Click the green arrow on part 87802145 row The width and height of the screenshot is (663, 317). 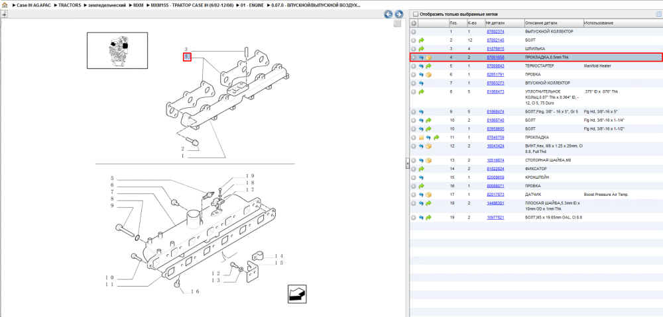(x=421, y=40)
